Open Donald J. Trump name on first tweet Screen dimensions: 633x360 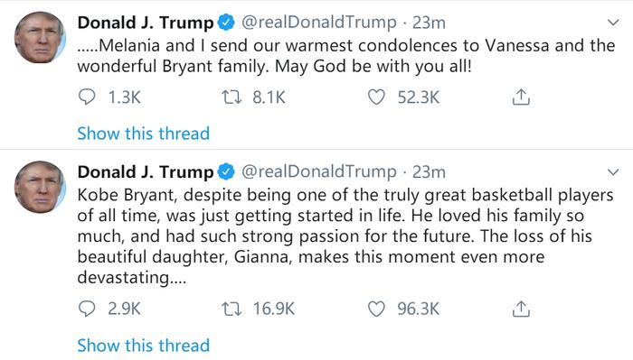pyautogui.click(x=146, y=23)
